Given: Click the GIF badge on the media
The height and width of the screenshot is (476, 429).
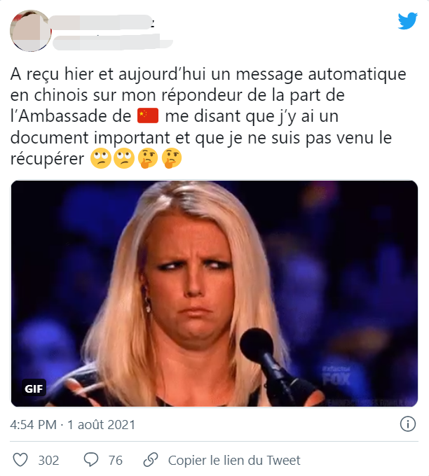Looking at the screenshot, I should pyautogui.click(x=34, y=388).
